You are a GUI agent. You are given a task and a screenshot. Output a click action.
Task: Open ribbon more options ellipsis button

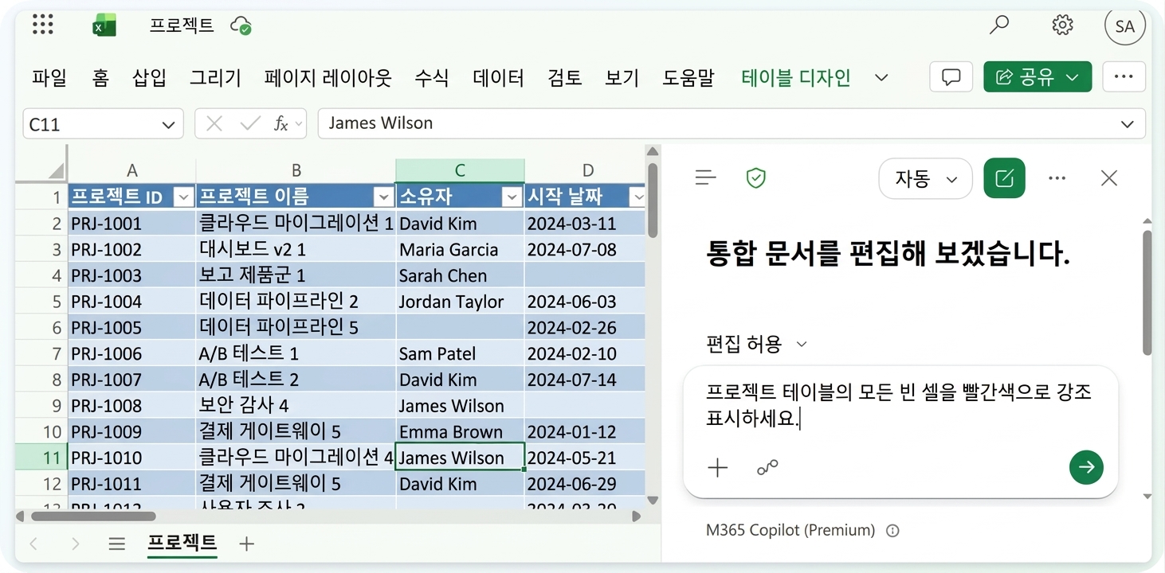coord(1124,77)
